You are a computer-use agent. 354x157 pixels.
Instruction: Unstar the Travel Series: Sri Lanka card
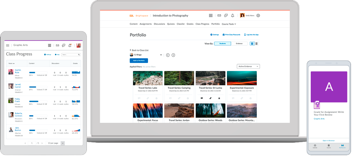pos(219,98)
